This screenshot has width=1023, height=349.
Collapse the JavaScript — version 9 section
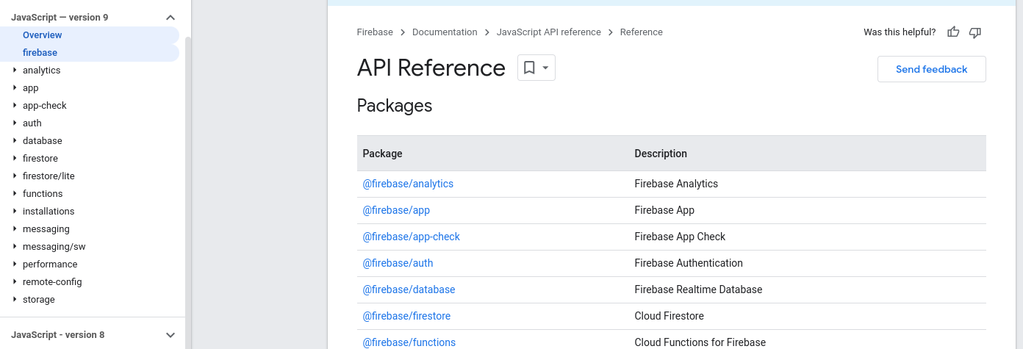[170, 18]
